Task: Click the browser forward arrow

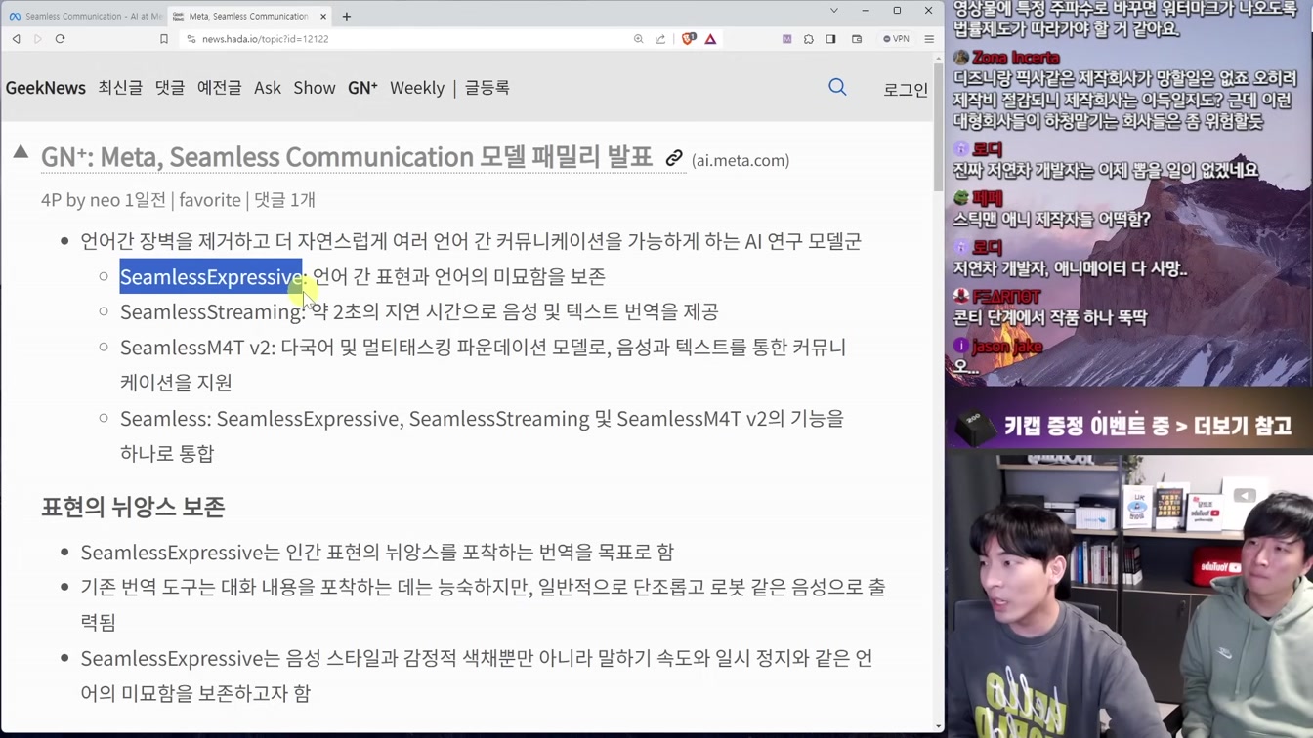Action: [38, 39]
